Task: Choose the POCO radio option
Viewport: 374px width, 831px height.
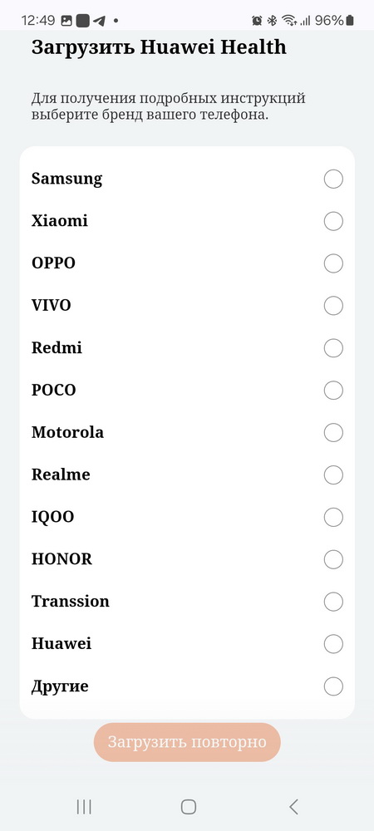Action: tap(333, 391)
